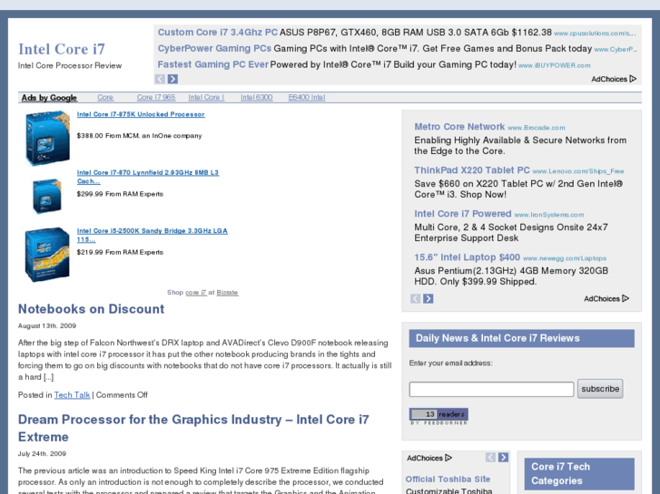The image size is (660, 494).
Task: Open Intel Core i7-870 Lynnfield 2.93GHz link
Action: (x=148, y=177)
